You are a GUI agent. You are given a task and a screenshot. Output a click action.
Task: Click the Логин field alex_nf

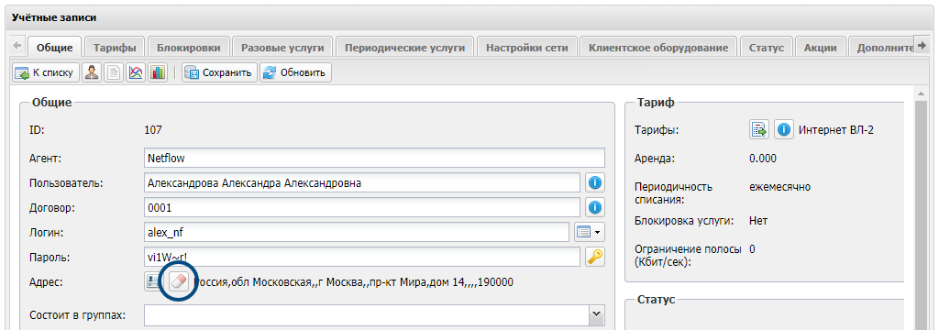coord(357,233)
